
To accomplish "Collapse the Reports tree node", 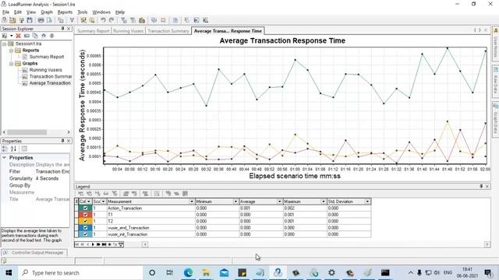I will (x=12, y=51).
